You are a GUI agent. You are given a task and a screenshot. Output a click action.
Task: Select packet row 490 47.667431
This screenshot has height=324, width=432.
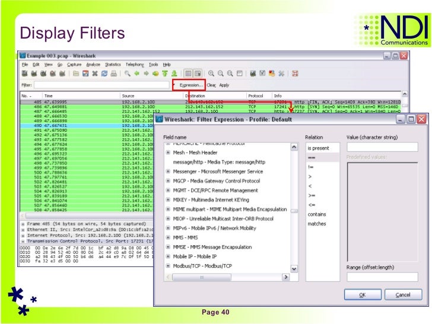click(x=87, y=125)
